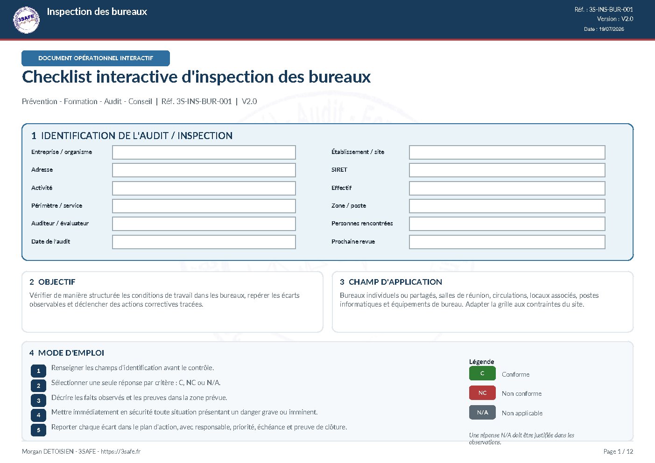Click the main title 'Checklist interactive d'inspection des bureaux'

point(197,77)
